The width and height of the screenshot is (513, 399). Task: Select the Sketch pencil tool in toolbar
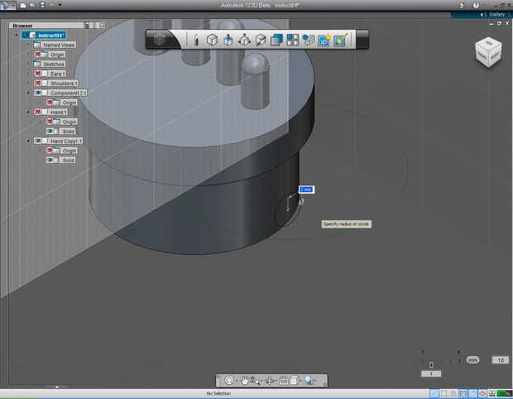pos(196,40)
